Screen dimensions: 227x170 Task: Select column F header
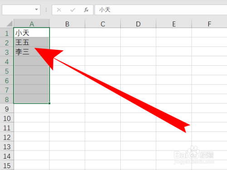pyautogui.click(x=209, y=24)
